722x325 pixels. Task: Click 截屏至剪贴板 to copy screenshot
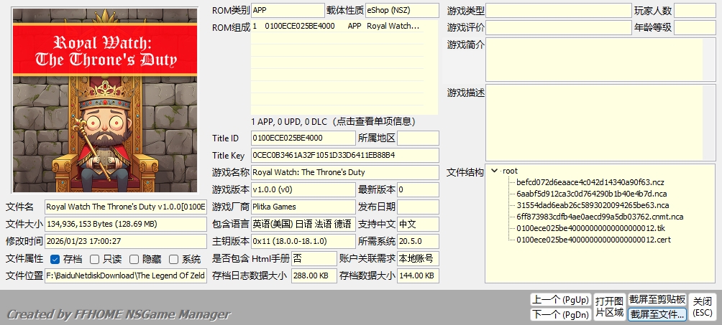(657, 299)
